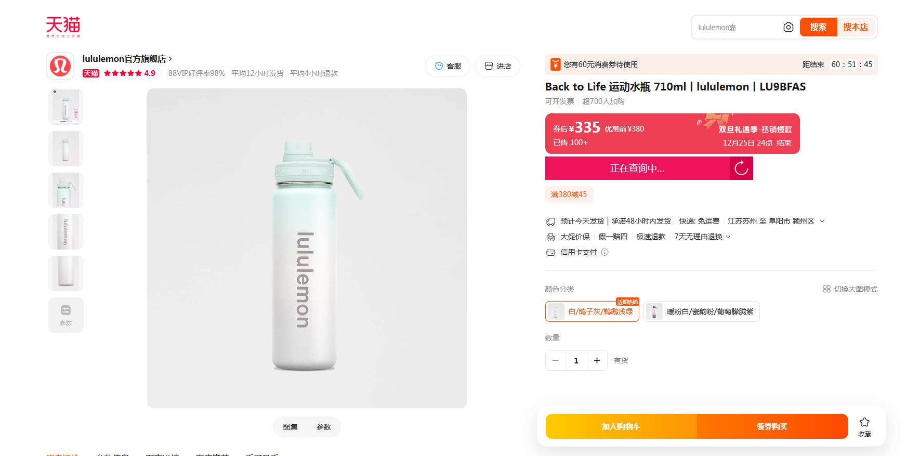Increase quantity with the plus button
The width and height of the screenshot is (920, 456).
(597, 360)
